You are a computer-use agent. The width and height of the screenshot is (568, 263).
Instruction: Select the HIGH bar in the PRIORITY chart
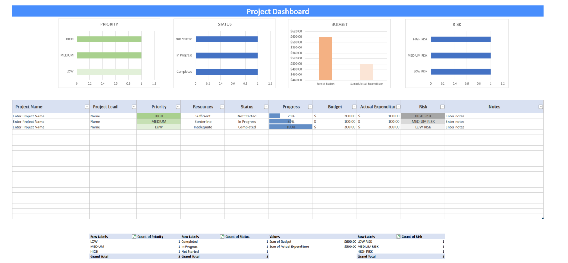click(109, 38)
